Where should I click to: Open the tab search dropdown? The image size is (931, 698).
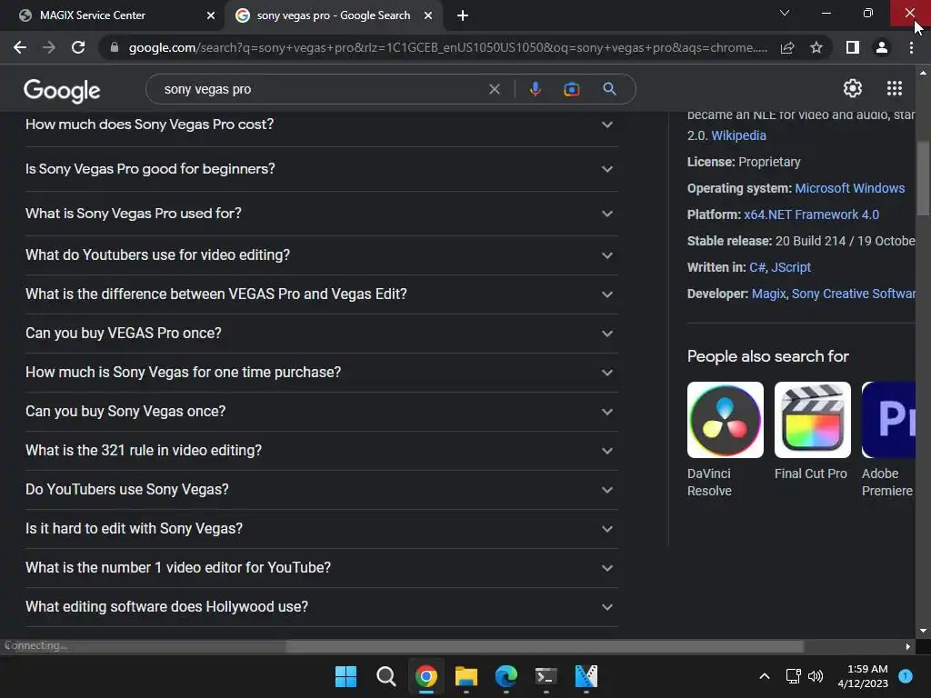[x=785, y=13]
